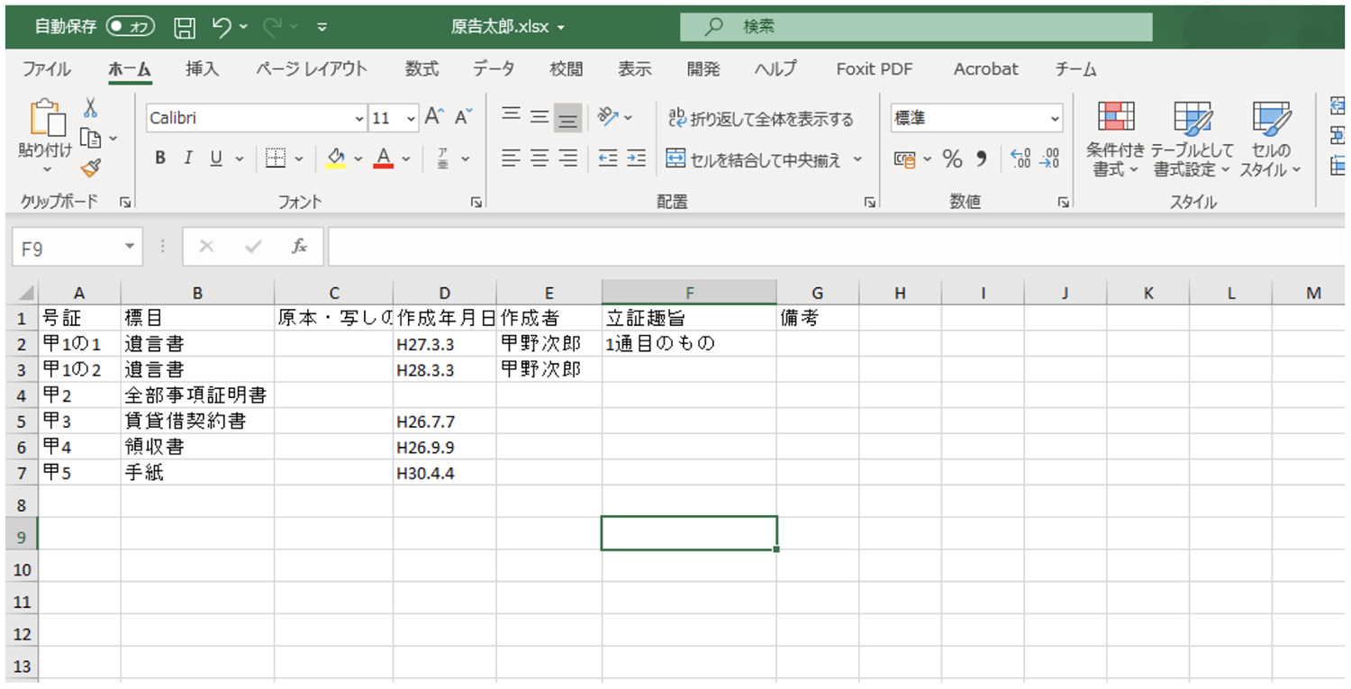Viewport: 1351px width, 689px height.
Task: Click the formula bar input field
Action: (836, 247)
